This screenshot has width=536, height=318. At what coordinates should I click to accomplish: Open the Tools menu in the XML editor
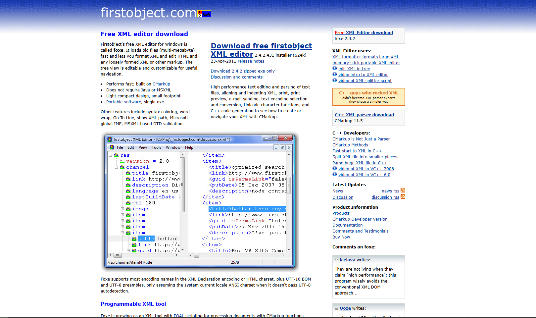pos(156,147)
